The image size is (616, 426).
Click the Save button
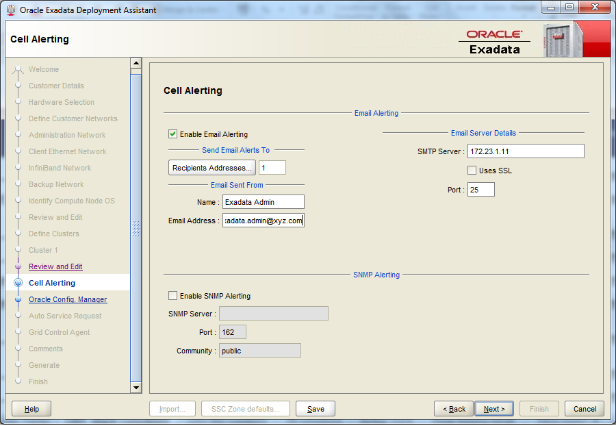[x=315, y=408]
